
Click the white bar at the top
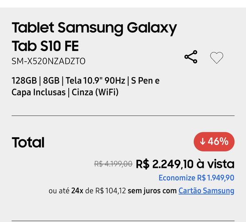click(123, 4)
